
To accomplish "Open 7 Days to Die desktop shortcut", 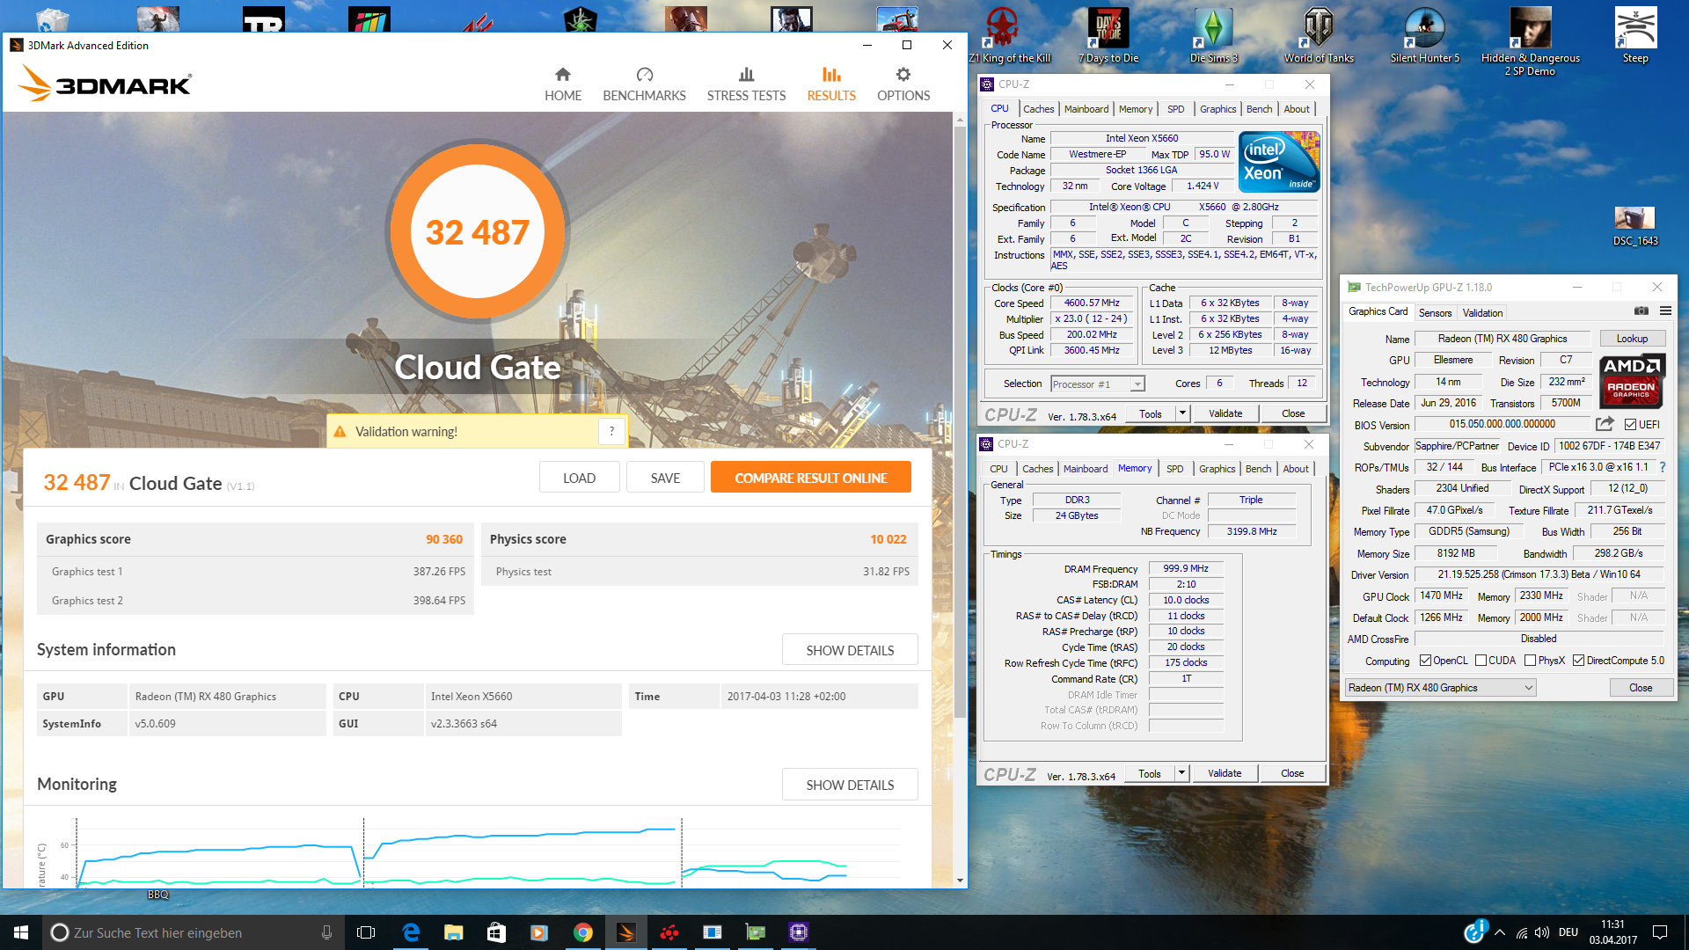I will click(x=1108, y=35).
